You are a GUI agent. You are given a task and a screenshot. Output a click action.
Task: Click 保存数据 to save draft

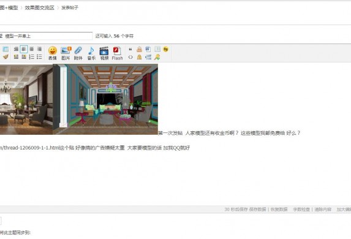(257, 210)
